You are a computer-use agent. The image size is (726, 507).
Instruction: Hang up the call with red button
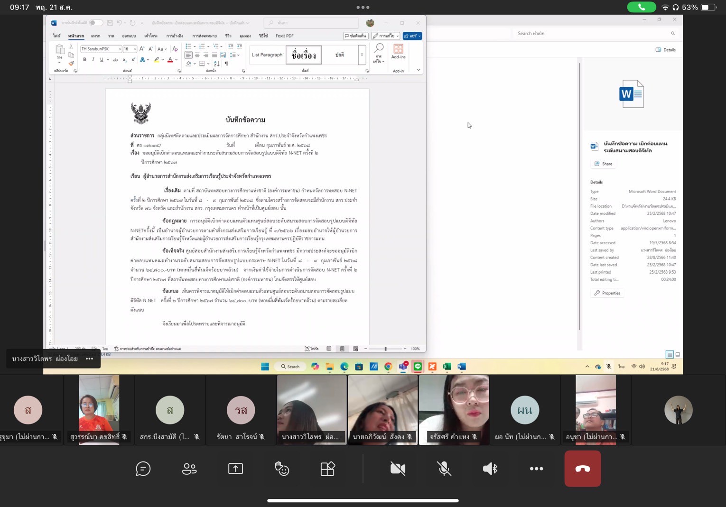point(583,469)
